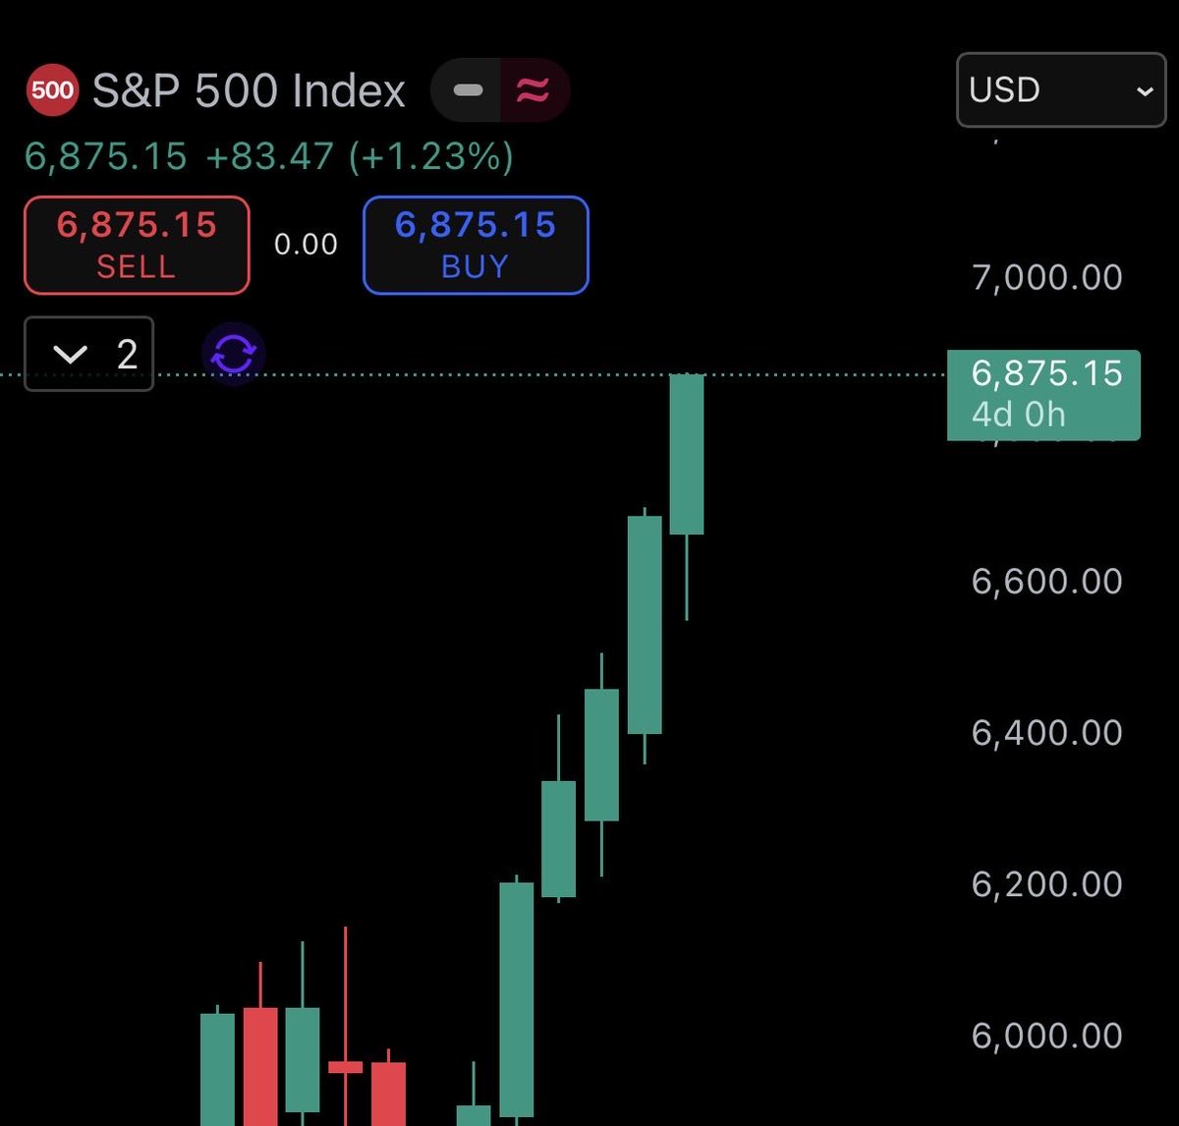Click the 6,400.00 price axis label
The height and width of the screenshot is (1126, 1179).
point(1046,732)
